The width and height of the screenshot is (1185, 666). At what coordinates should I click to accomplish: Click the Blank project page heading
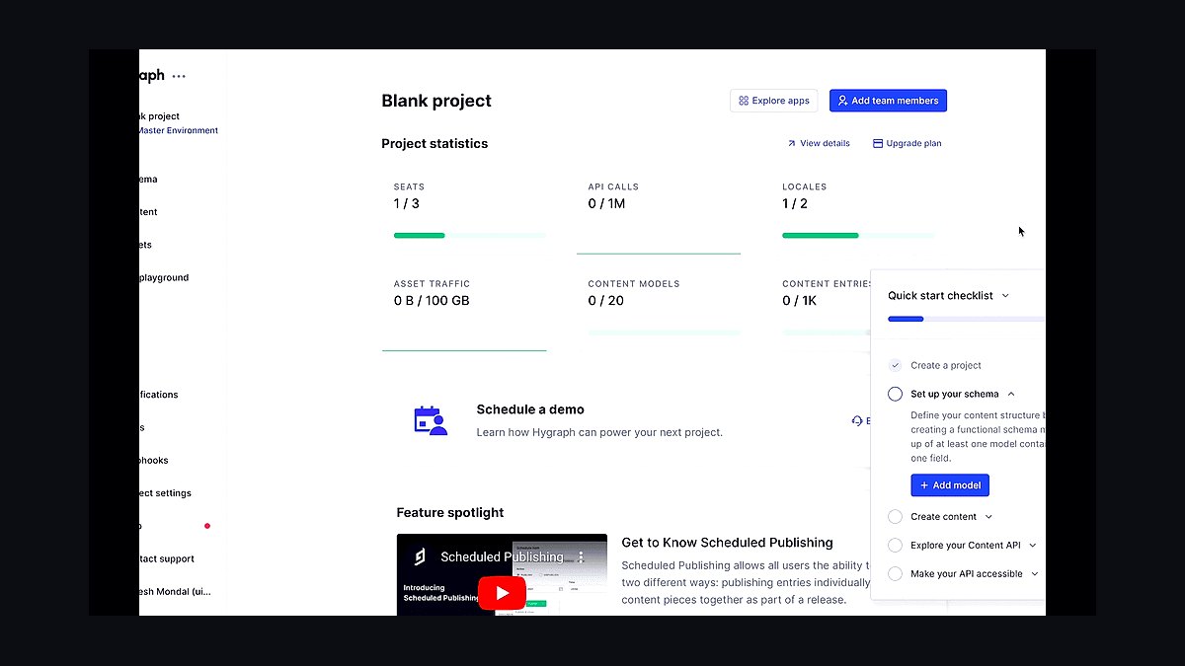[436, 101]
